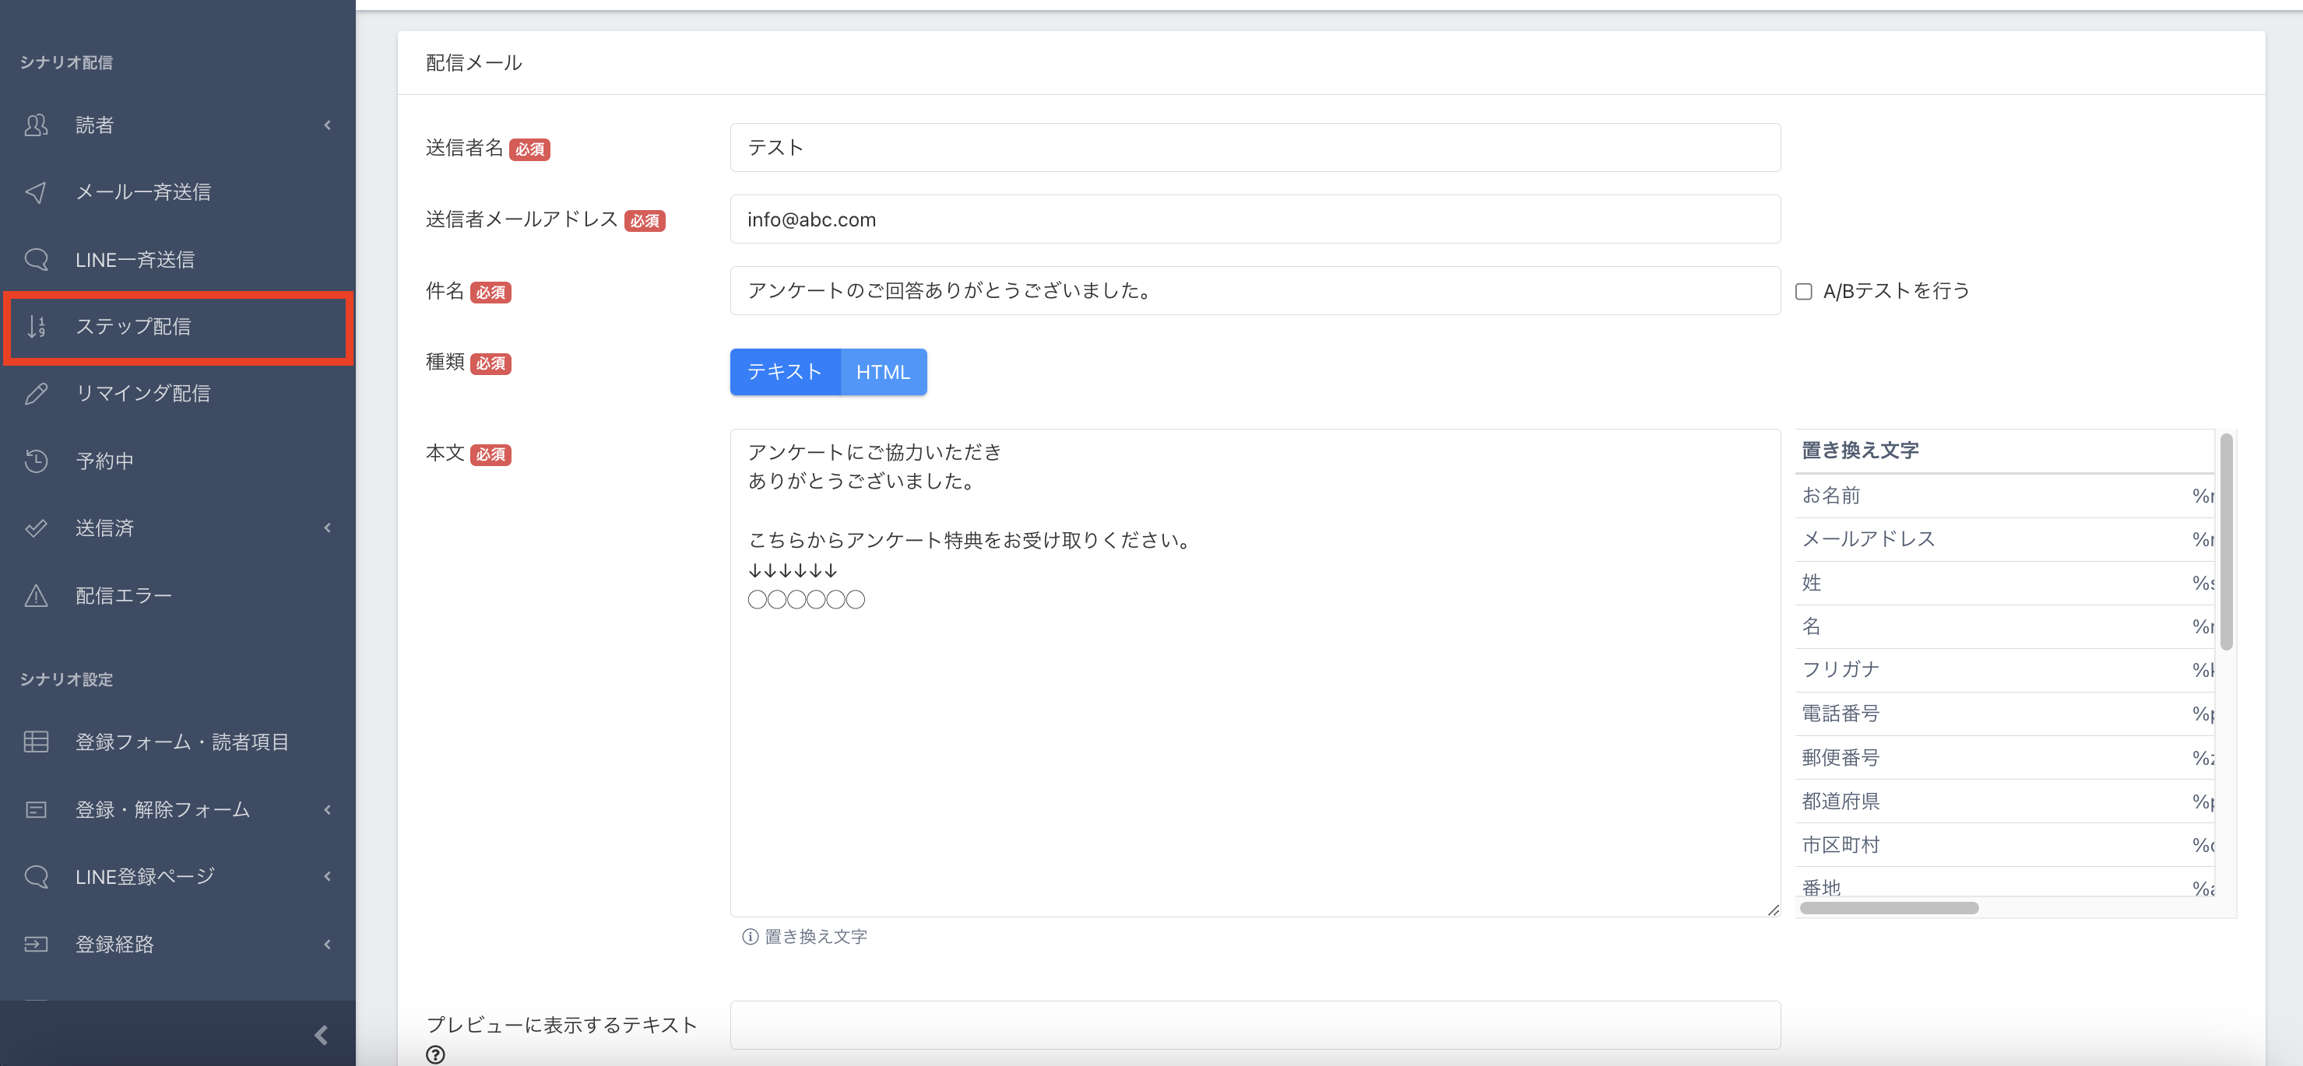
Task: Click the readers (読者) people icon
Action: pyautogui.click(x=36, y=125)
